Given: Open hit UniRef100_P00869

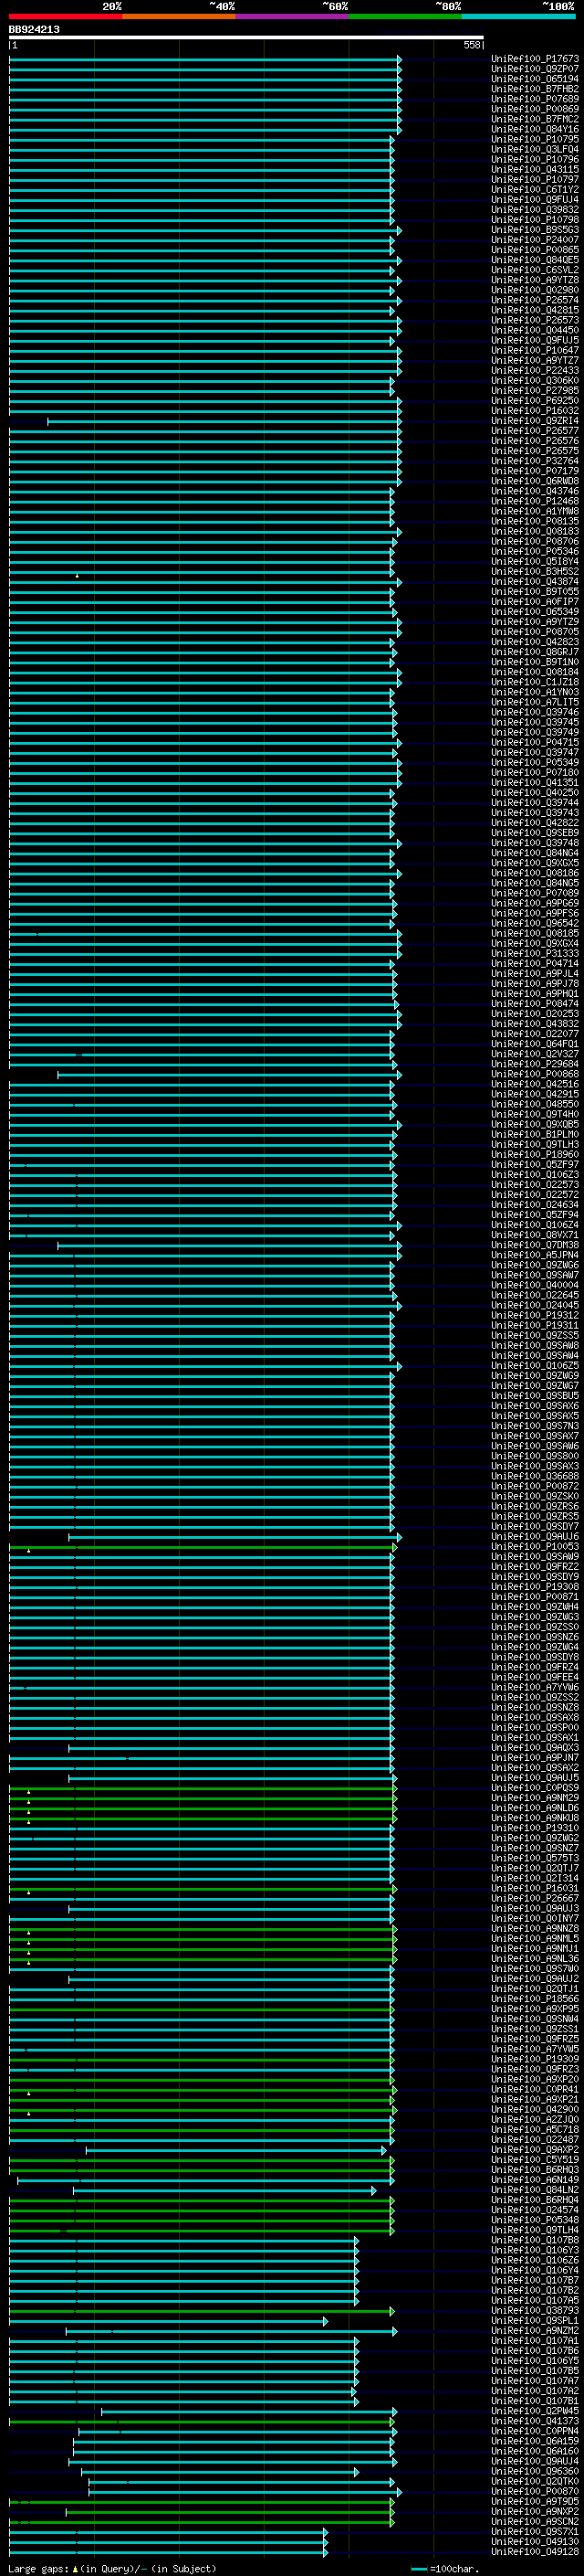Looking at the screenshot, I should tap(535, 109).
